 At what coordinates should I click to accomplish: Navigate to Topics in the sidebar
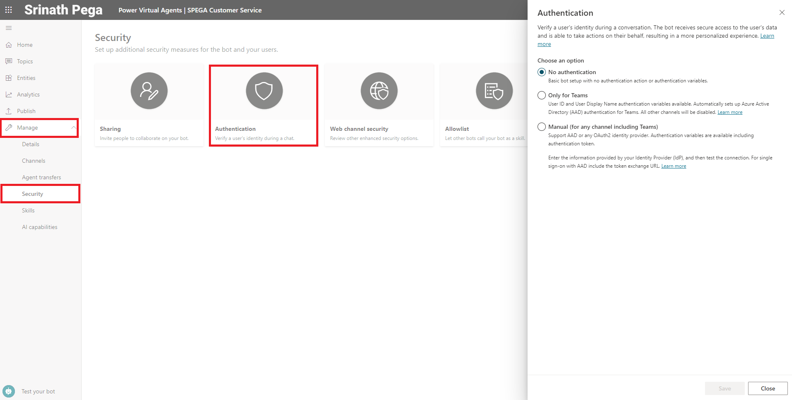[25, 61]
